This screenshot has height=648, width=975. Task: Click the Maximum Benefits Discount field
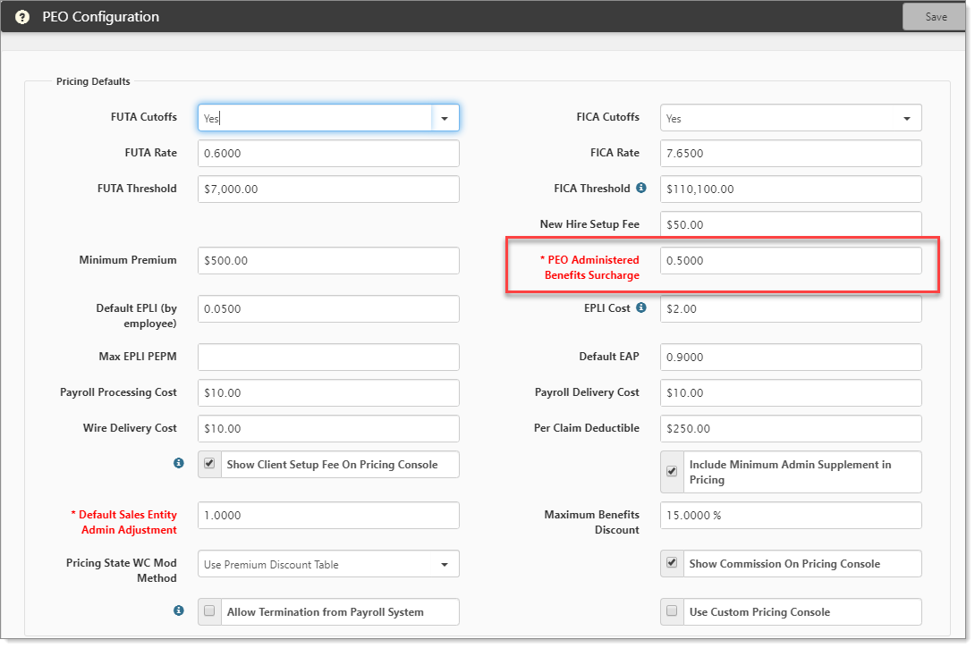click(791, 515)
